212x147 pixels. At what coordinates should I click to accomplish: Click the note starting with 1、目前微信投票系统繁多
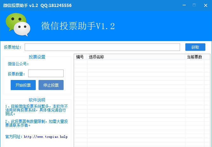coord(36,110)
